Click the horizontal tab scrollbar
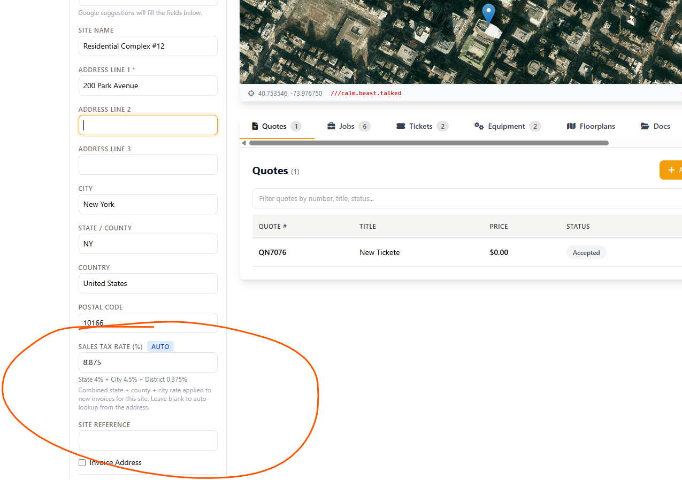Viewport: 682px width, 480px height. (428, 143)
